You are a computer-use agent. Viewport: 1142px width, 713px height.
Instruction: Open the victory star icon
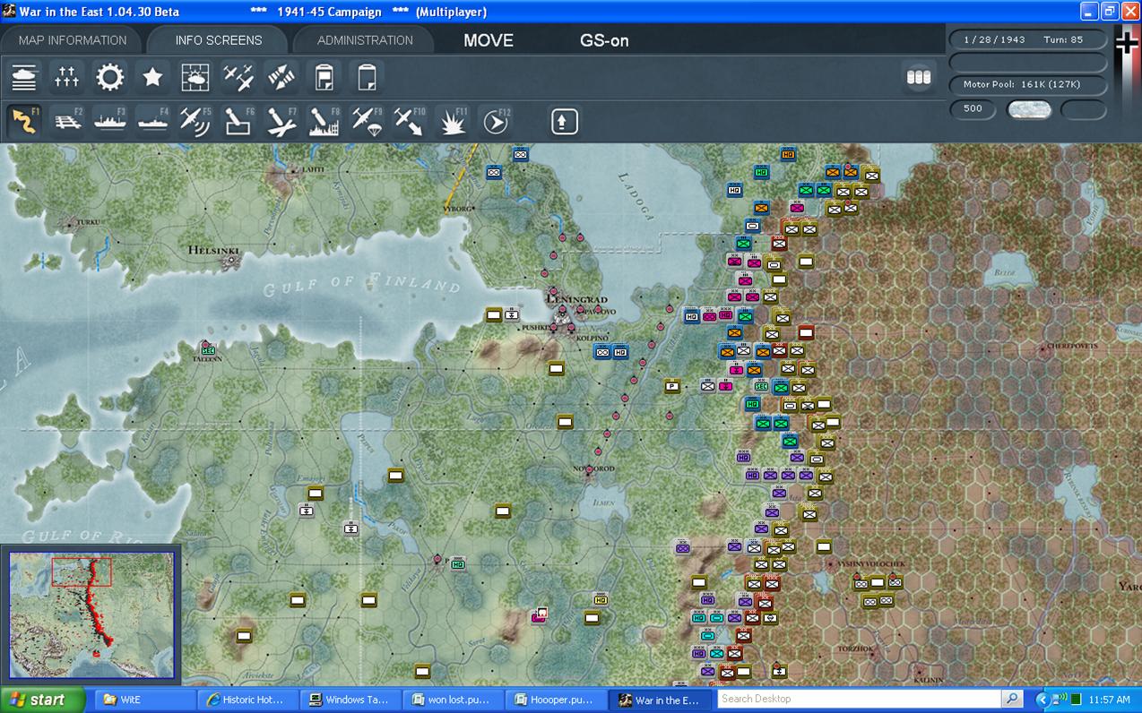152,78
